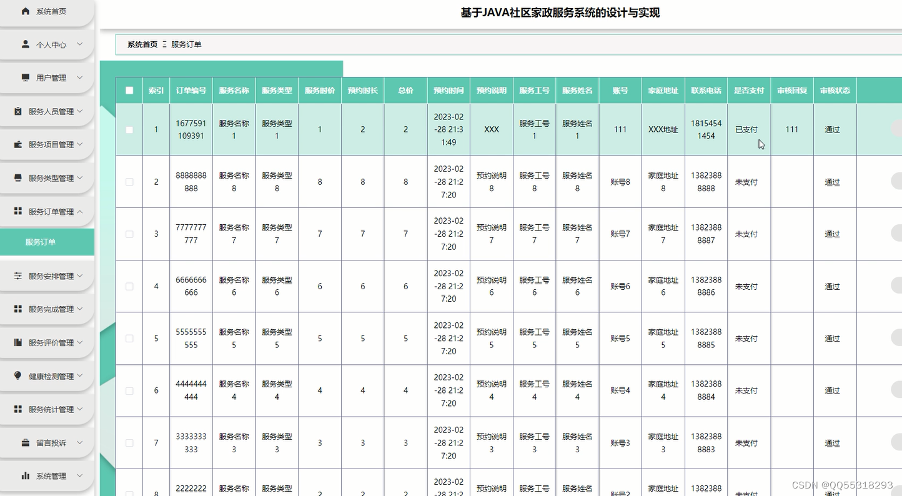Screen dimensions: 902x496
Task: Check the box for order 6666666666
Action: pyautogui.click(x=129, y=286)
